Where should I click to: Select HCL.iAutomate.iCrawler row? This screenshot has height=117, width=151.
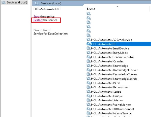[x=107, y=61]
